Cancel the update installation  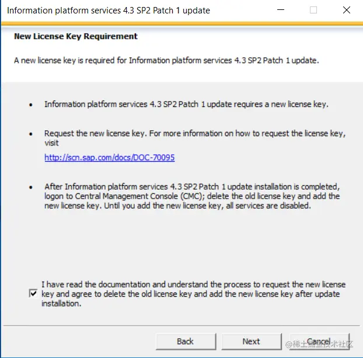pos(319,341)
